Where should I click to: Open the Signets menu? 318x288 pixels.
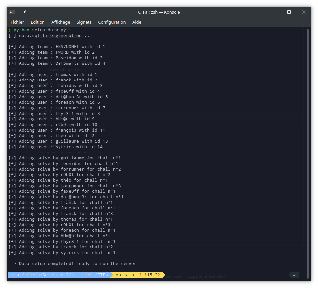84,22
